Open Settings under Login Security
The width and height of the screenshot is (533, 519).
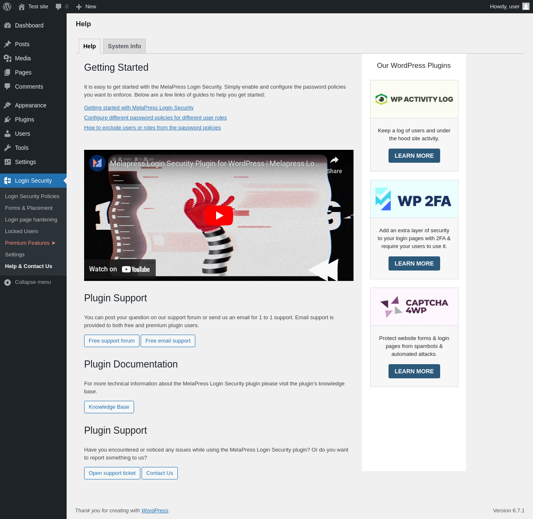pyautogui.click(x=15, y=255)
